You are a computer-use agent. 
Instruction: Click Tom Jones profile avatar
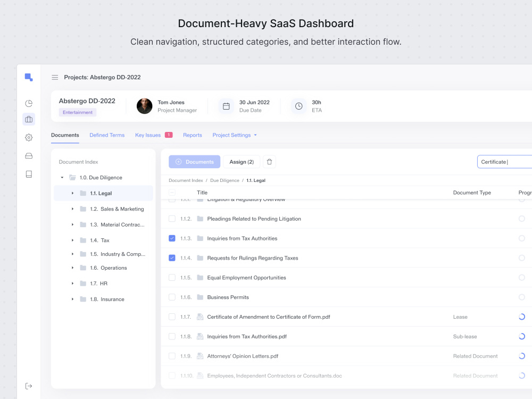[x=145, y=106]
